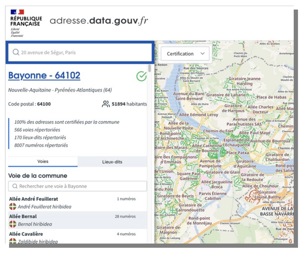Click the Basque flag beside Bernal hiribidea
Screen dimensions: 304x253
[13, 224]
